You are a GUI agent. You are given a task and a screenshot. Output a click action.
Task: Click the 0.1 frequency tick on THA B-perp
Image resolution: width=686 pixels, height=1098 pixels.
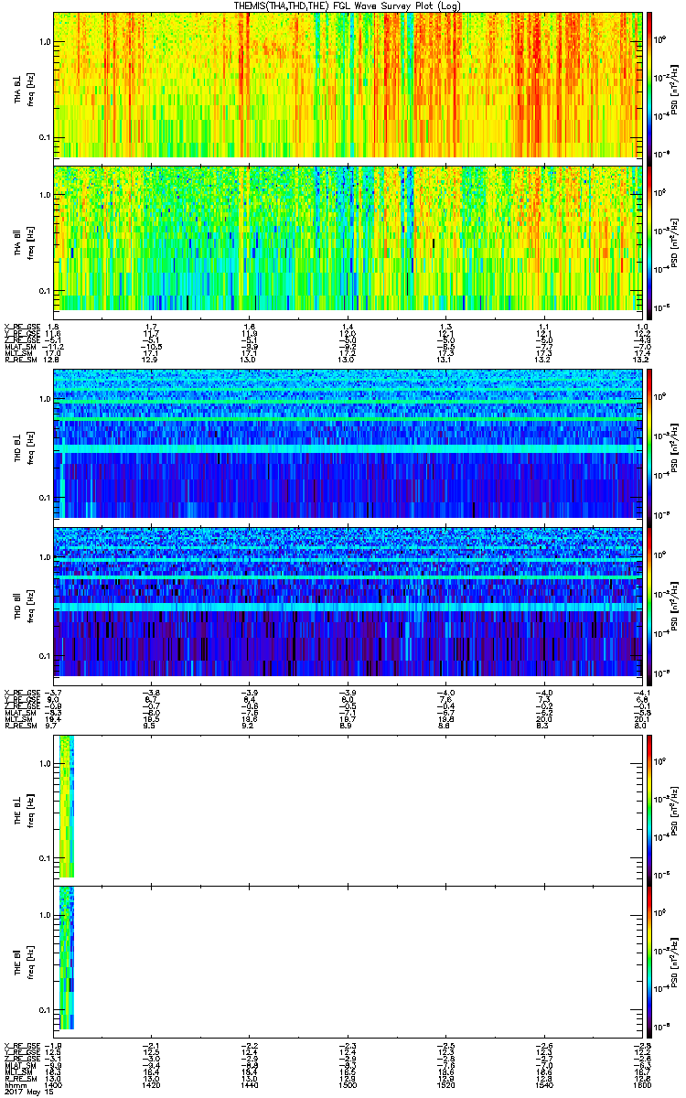[44, 137]
